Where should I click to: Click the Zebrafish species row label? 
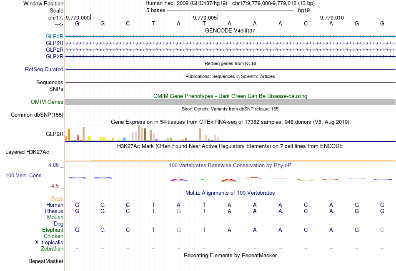[x=52, y=249]
